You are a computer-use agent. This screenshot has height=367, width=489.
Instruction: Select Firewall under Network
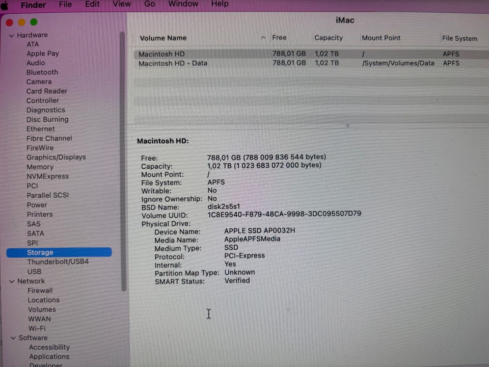click(x=40, y=291)
